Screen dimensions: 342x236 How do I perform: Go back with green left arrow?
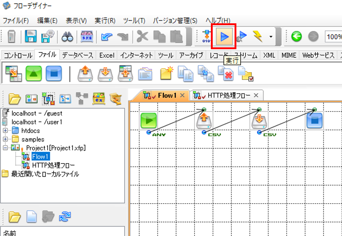coord(296,36)
